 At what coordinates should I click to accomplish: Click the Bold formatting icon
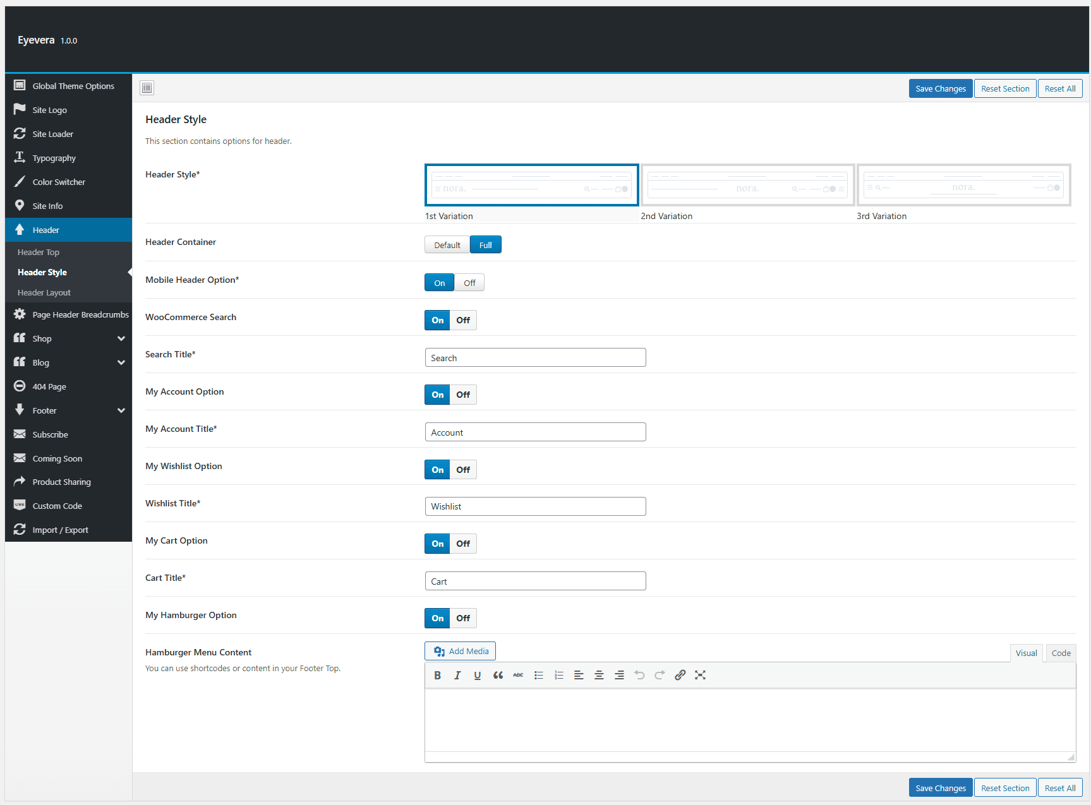(437, 675)
